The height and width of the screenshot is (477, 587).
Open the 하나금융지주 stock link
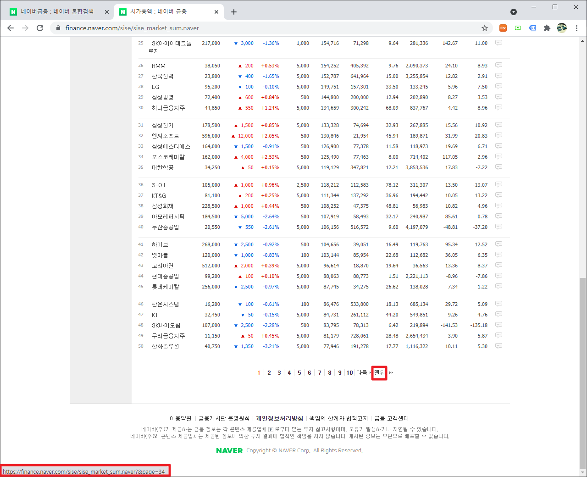(x=168, y=108)
